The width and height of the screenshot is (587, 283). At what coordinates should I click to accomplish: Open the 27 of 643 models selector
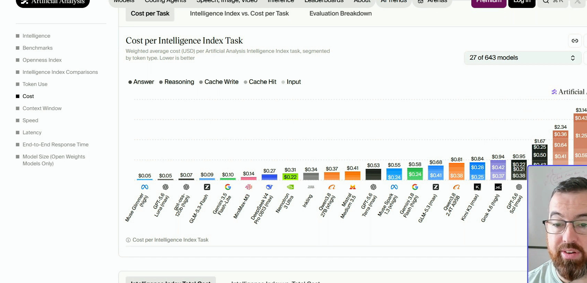pos(522,58)
